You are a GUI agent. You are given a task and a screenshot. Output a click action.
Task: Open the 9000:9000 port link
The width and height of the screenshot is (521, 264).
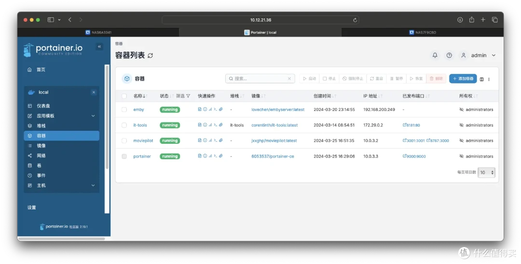point(414,156)
